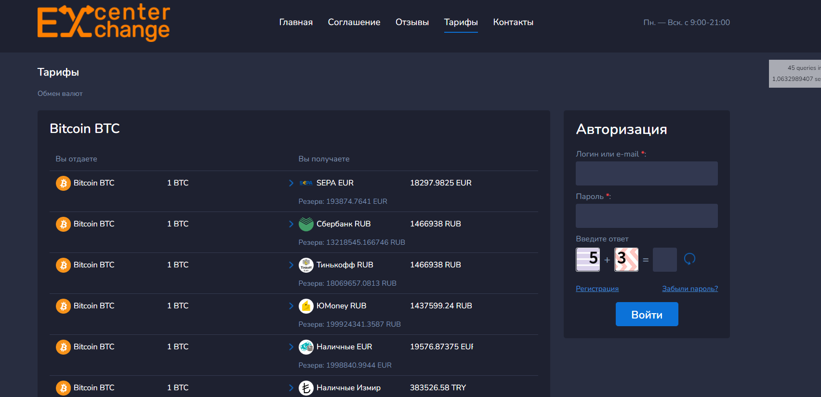Click the ЮMoney RUB label
The width and height of the screenshot is (821, 397).
pos(341,306)
